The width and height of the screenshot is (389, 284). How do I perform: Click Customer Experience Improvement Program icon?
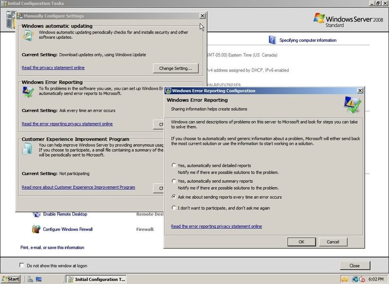tap(27, 149)
